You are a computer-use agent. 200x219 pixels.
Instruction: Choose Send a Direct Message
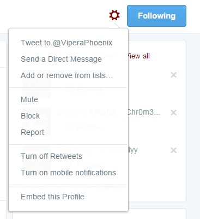pos(61,59)
